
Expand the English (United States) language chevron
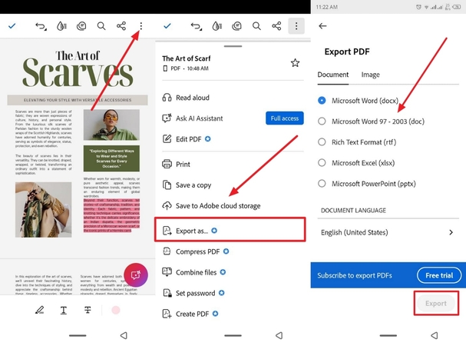[451, 232]
